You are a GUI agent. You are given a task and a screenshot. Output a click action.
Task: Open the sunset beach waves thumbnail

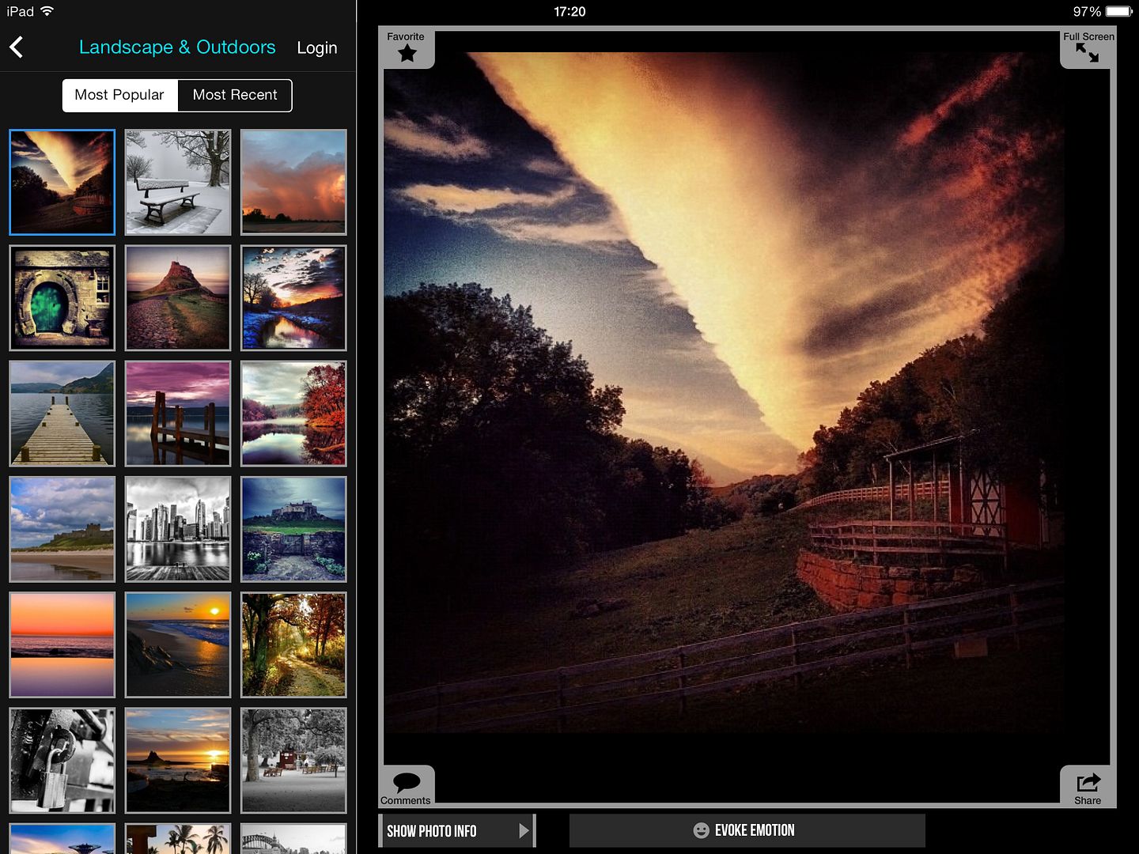click(x=178, y=644)
